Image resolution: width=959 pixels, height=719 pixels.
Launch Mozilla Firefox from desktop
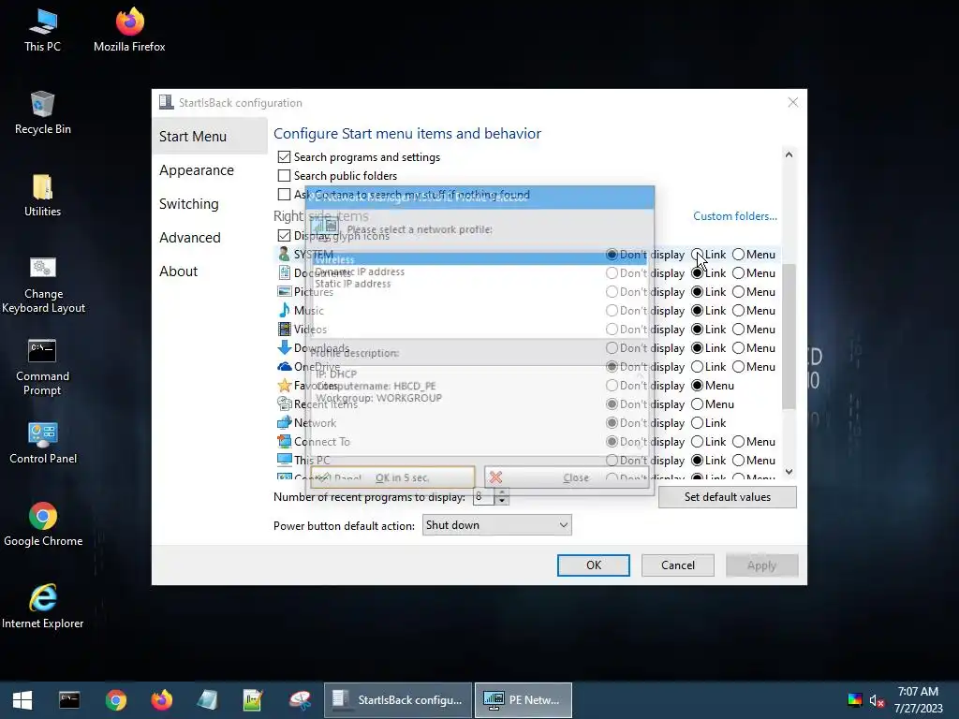point(129,30)
